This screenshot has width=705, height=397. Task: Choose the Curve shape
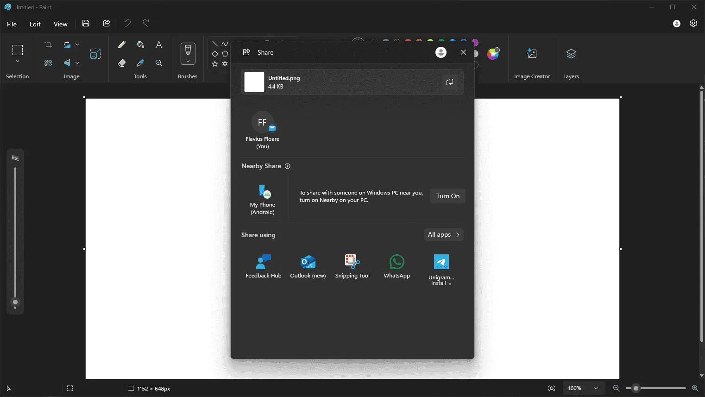[225, 44]
